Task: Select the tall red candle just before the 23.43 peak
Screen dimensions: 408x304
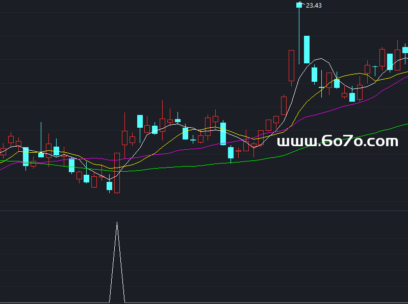Action: click(291, 65)
